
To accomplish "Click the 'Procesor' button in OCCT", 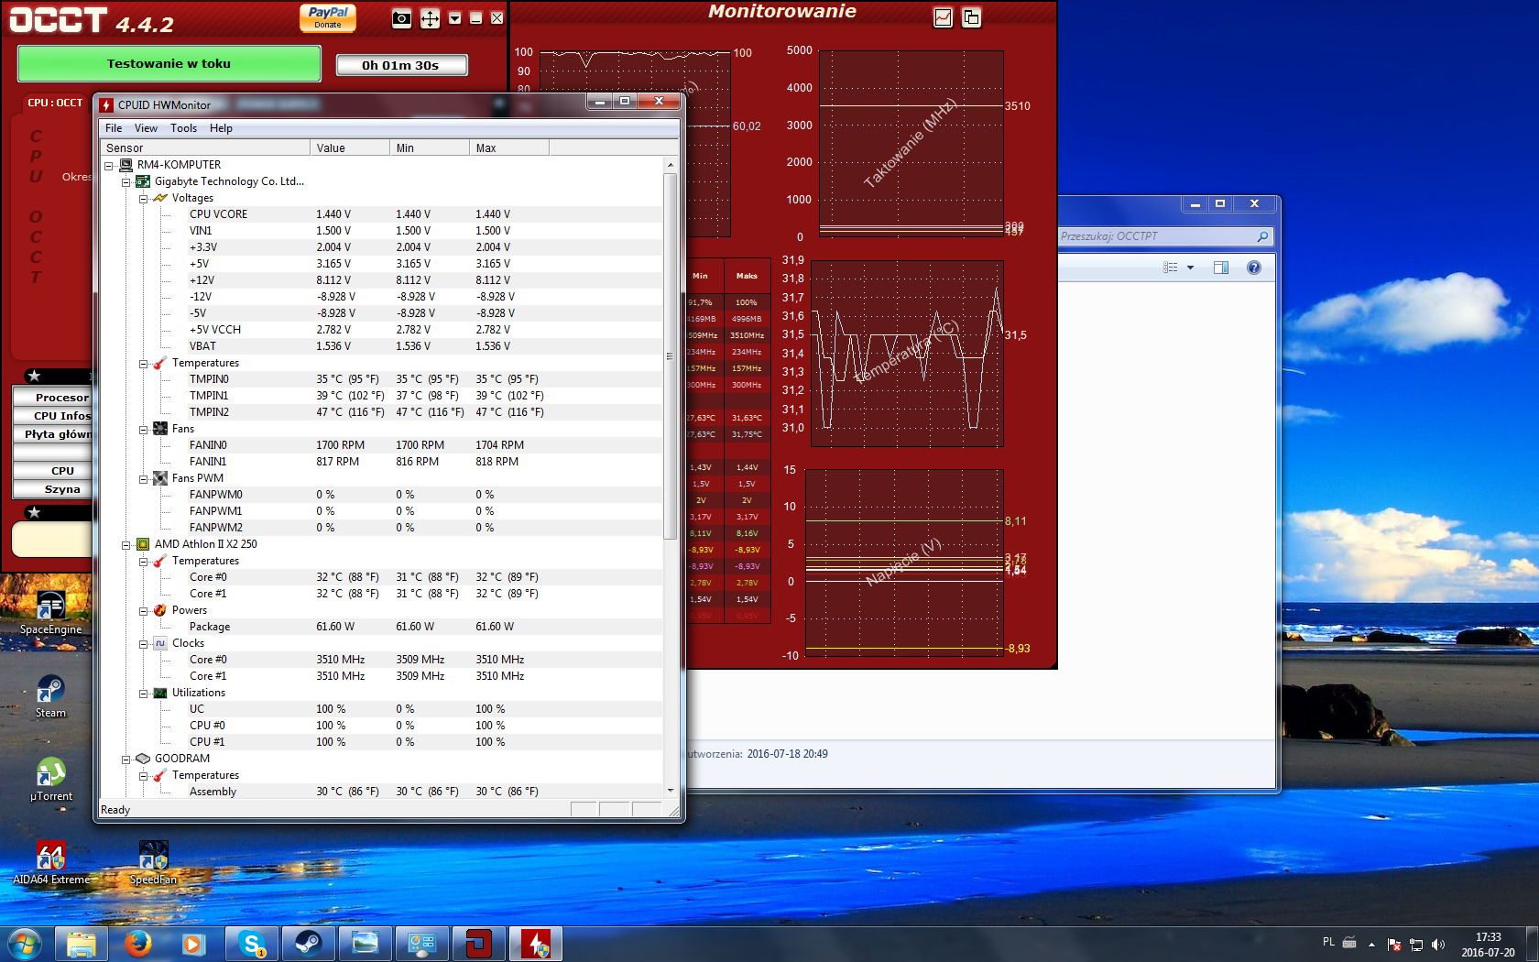I will (x=53, y=398).
